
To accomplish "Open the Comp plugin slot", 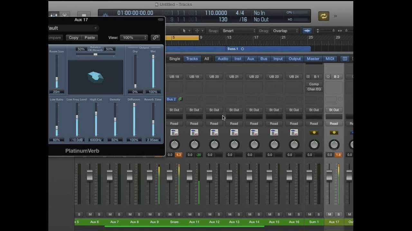I will (x=314, y=84).
